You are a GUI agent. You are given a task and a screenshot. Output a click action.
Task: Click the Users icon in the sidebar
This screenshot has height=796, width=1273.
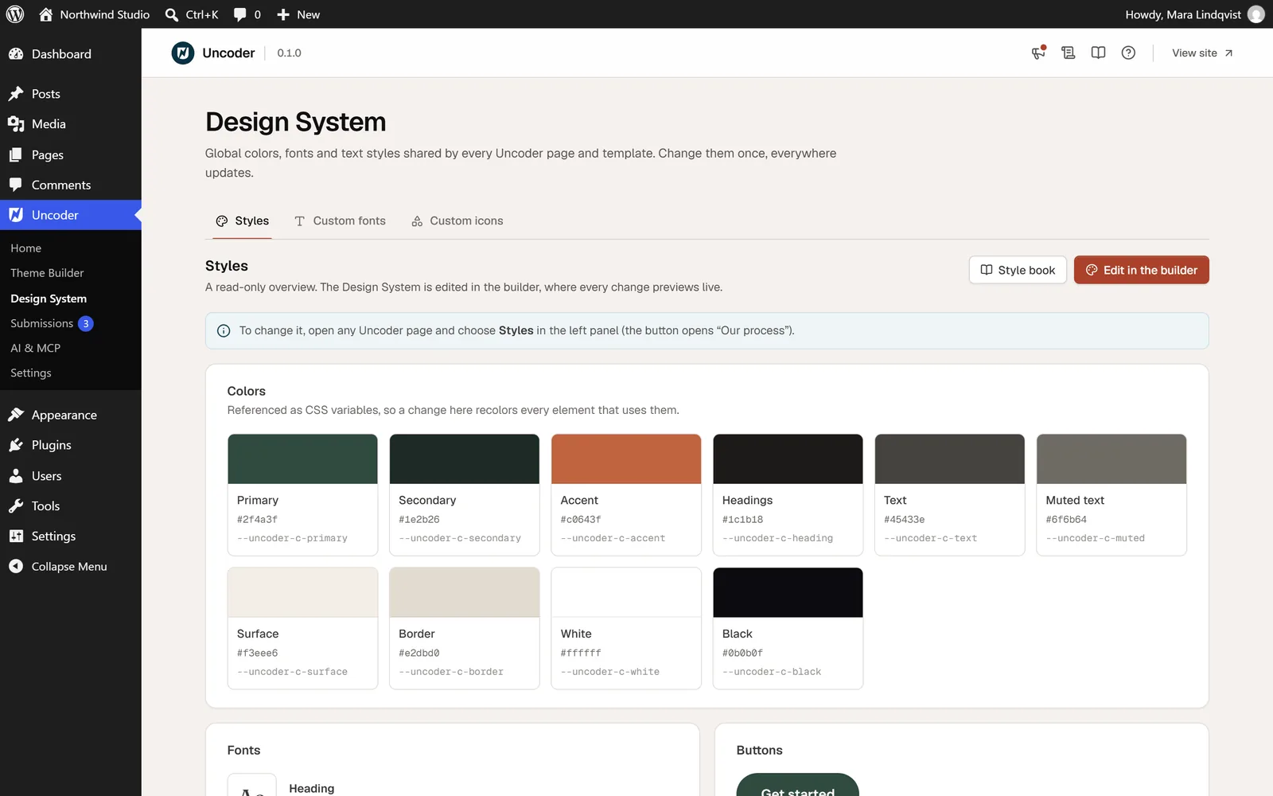coord(16,476)
